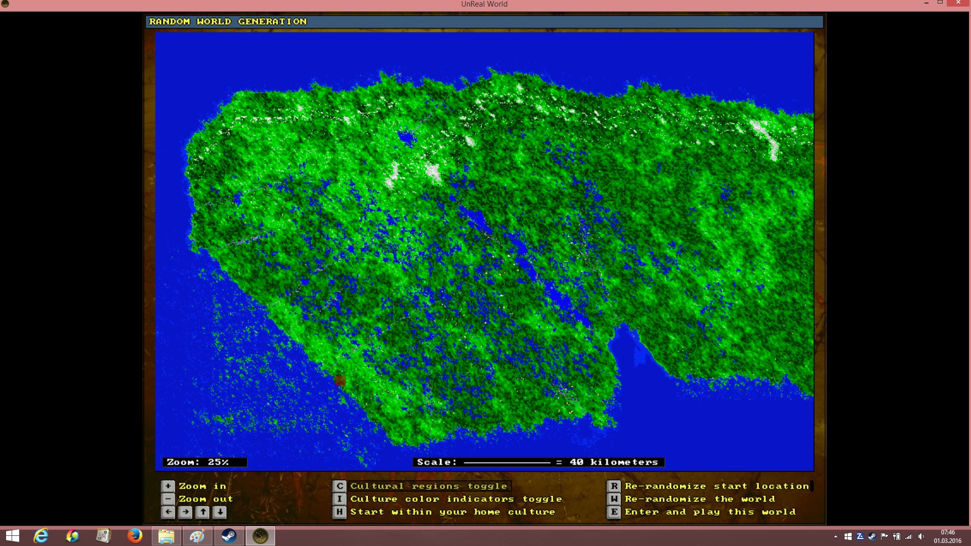This screenshot has width=971, height=546.
Task: Click the up arrow key icon
Action: pyautogui.click(x=203, y=512)
